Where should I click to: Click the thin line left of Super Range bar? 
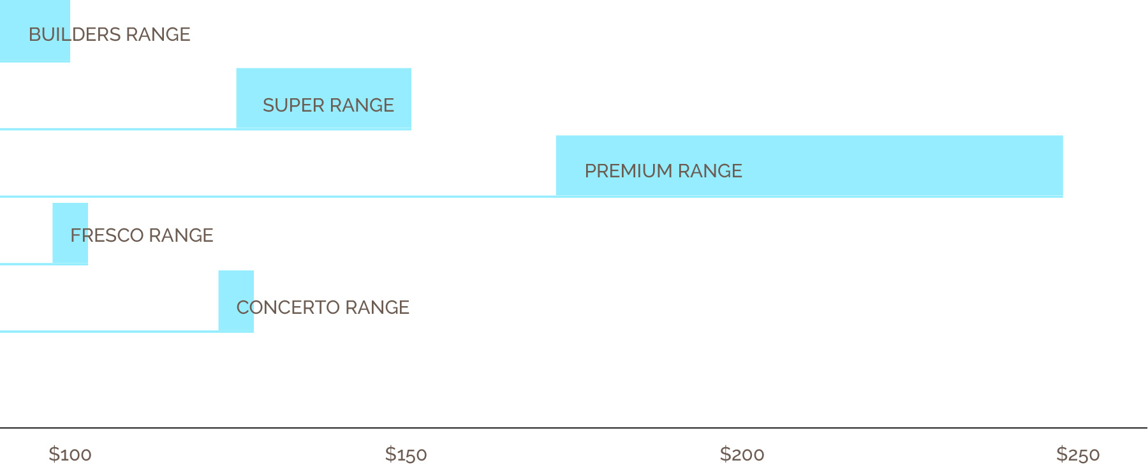(118, 129)
